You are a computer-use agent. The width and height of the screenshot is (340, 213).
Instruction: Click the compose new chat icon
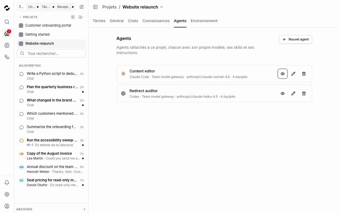coord(82,7)
